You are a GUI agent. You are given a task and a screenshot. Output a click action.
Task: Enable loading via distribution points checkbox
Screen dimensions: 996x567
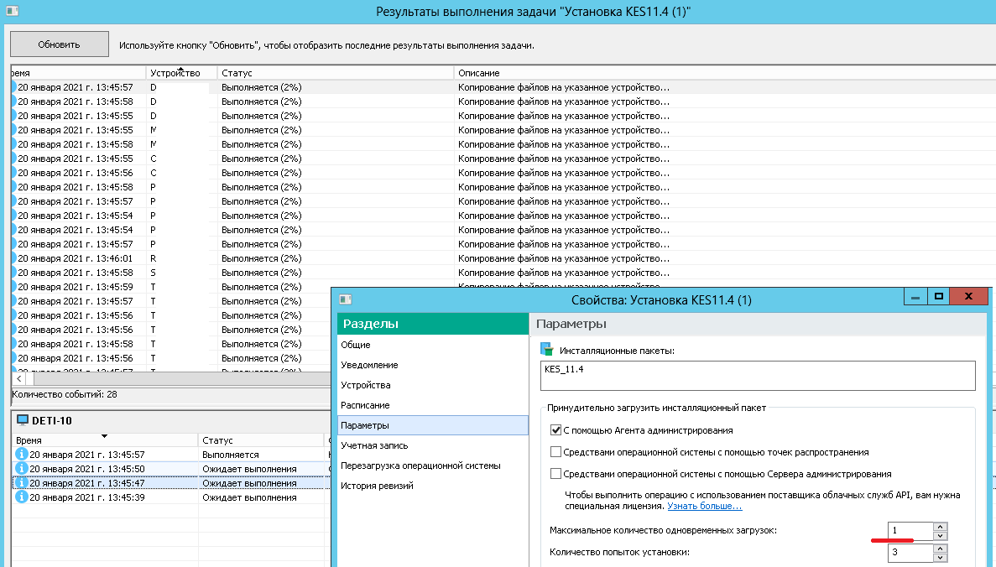pos(555,452)
